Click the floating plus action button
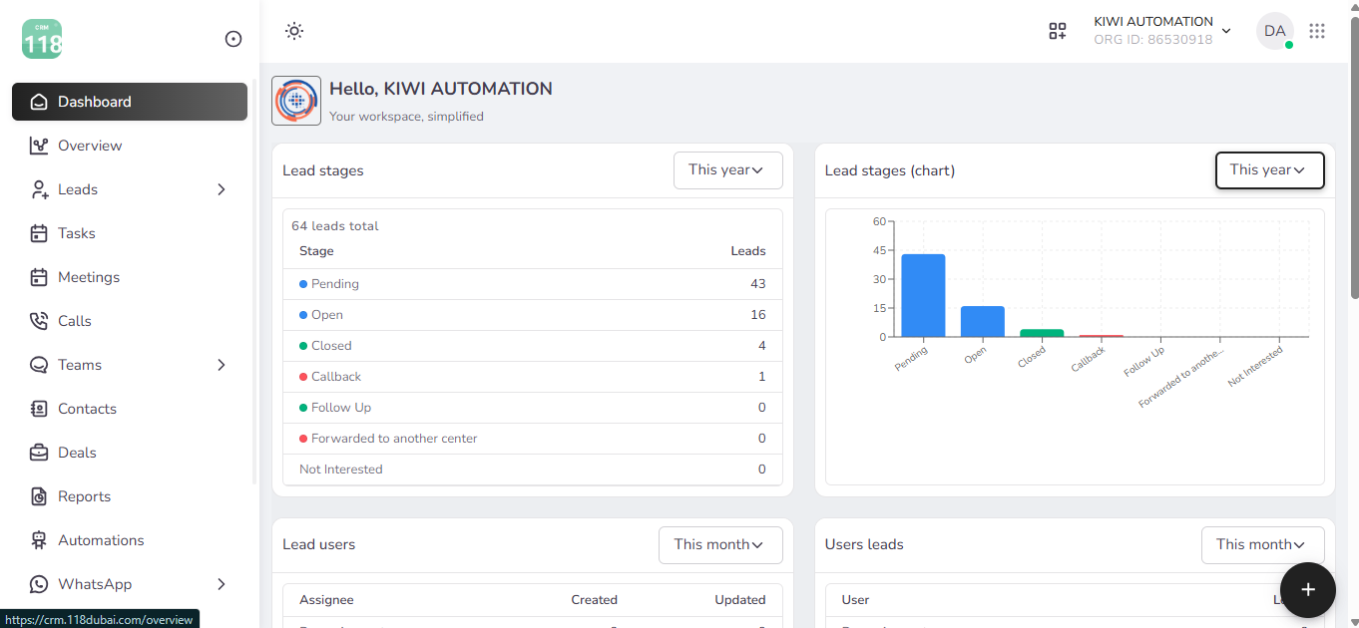Viewport: 1359px width, 628px height. (x=1308, y=589)
